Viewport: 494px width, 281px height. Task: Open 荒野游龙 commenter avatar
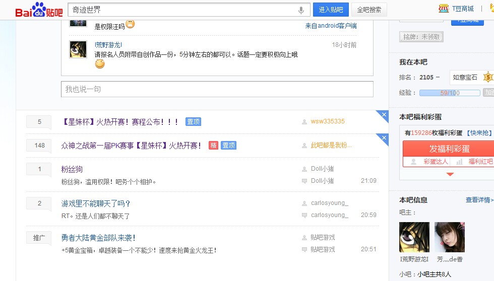[78, 49]
